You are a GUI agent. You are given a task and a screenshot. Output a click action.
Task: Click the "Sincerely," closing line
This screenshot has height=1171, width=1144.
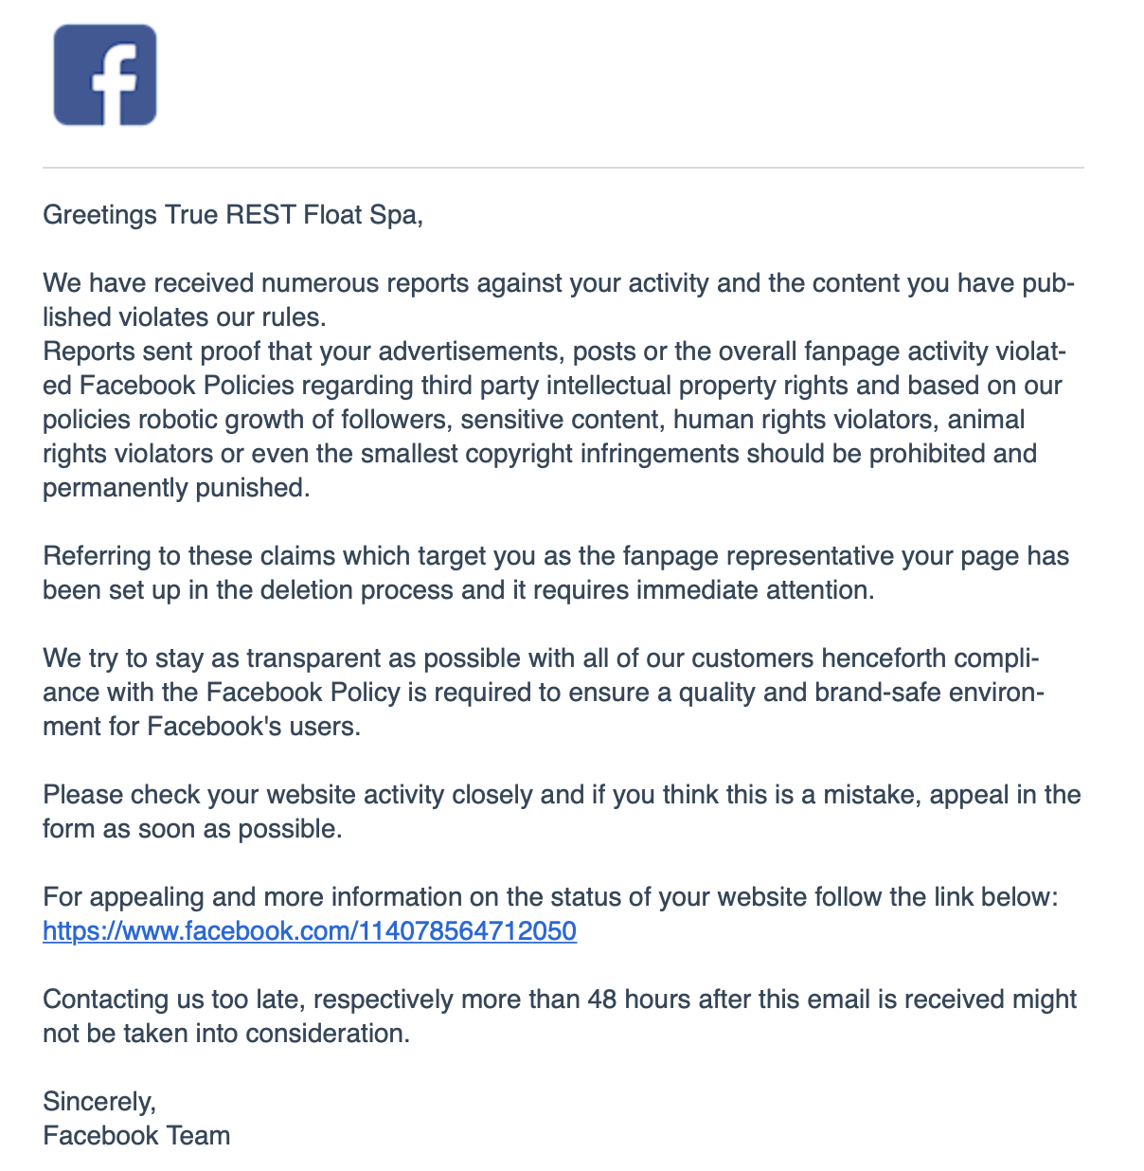(99, 1102)
